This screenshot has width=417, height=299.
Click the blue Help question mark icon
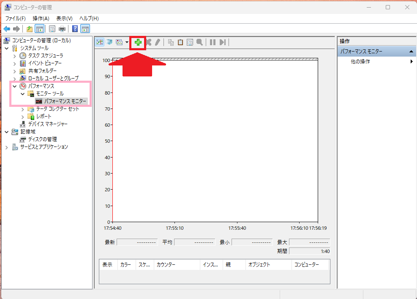[75, 29]
